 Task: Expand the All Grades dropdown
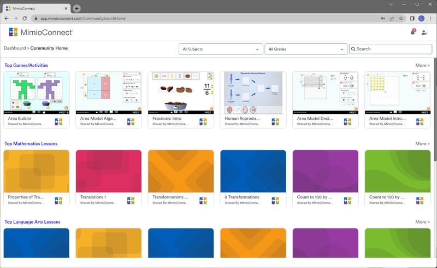[x=306, y=49]
